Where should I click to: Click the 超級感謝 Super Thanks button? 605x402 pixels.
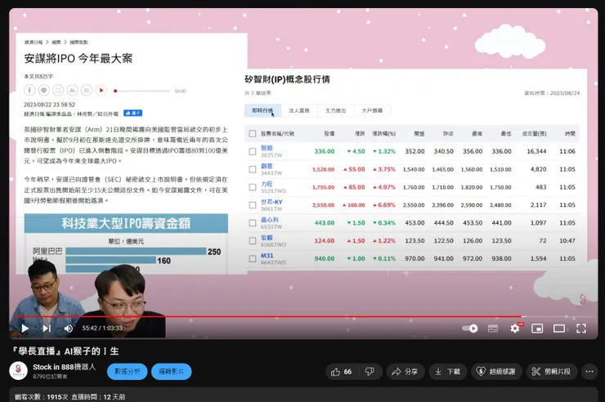pos(496,372)
